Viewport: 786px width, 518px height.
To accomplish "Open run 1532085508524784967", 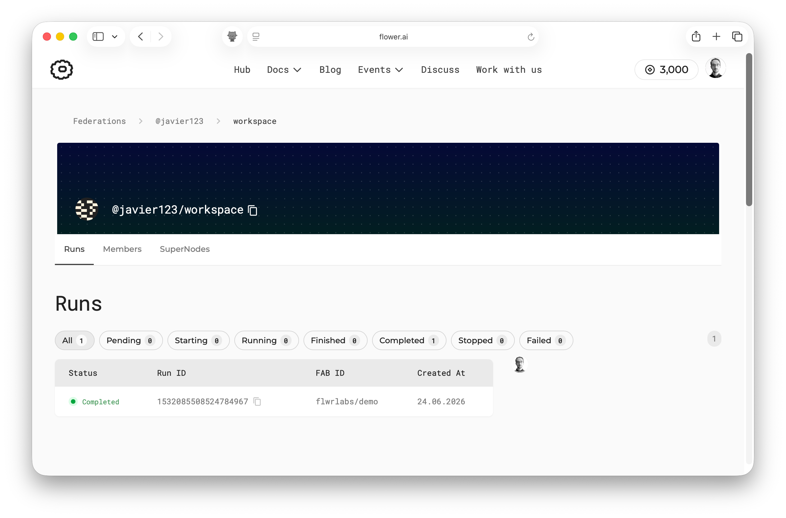I will (202, 402).
